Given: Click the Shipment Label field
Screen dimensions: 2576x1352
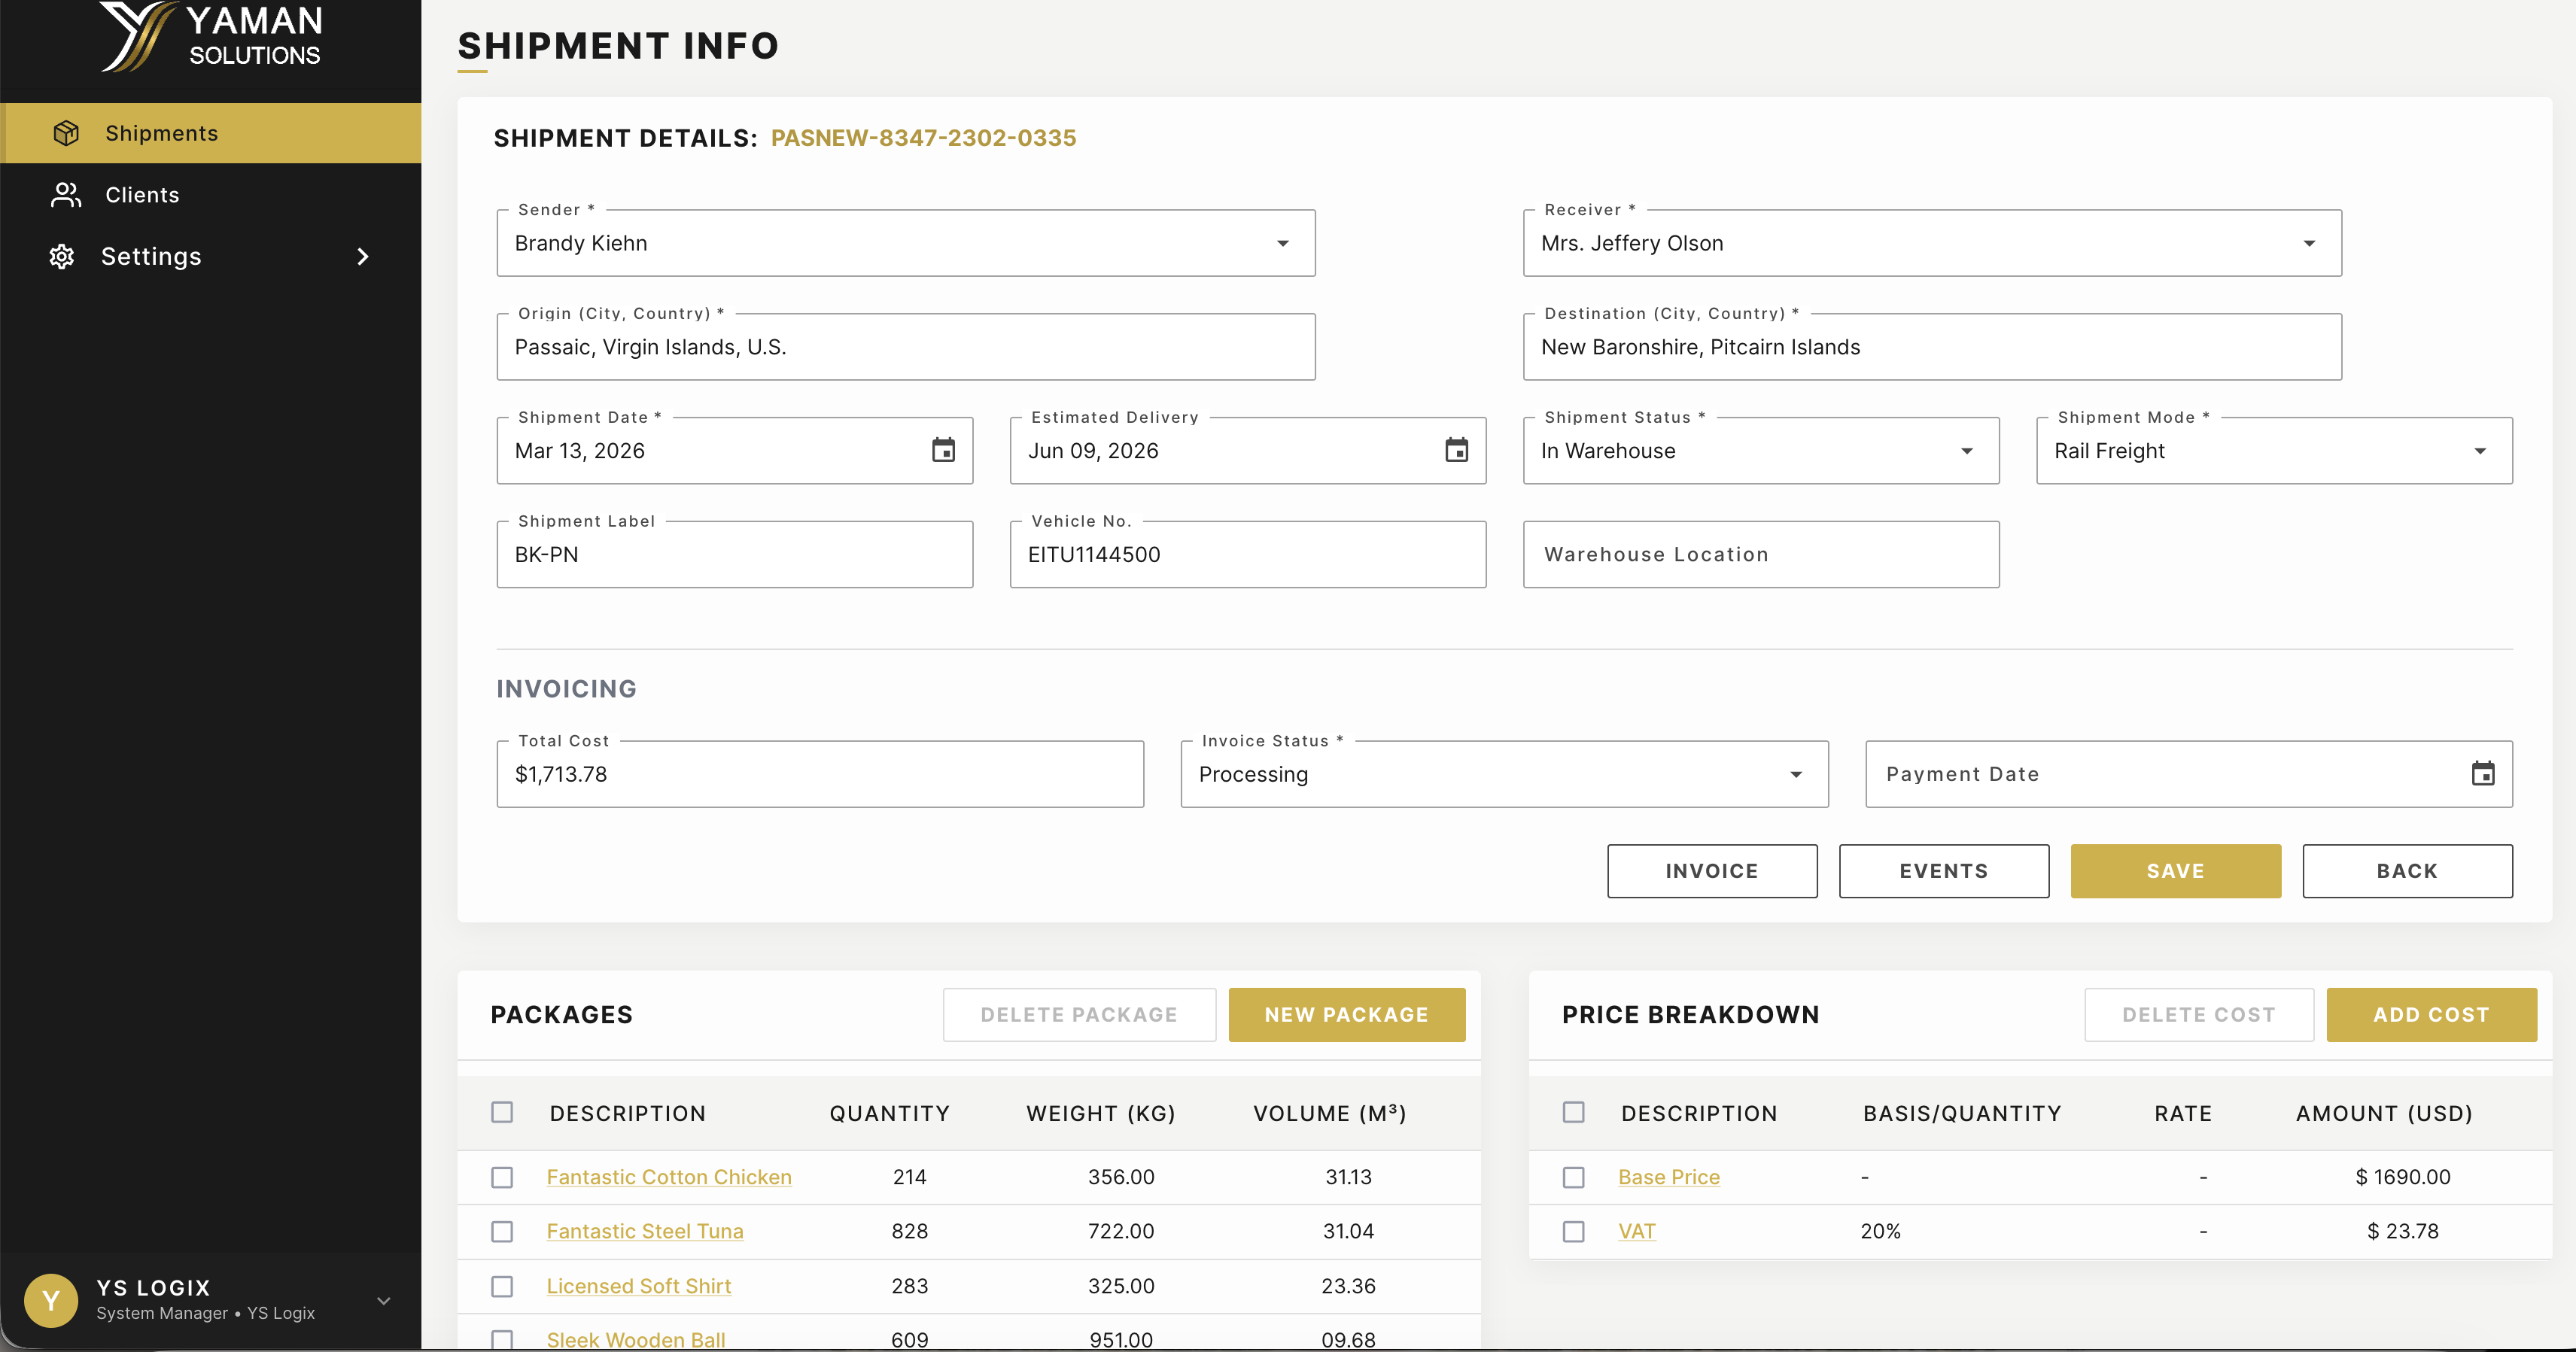Looking at the screenshot, I should [x=735, y=554].
